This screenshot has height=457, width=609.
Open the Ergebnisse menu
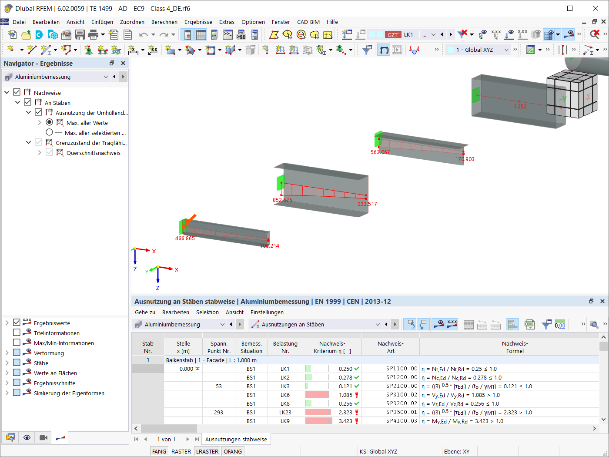point(198,22)
